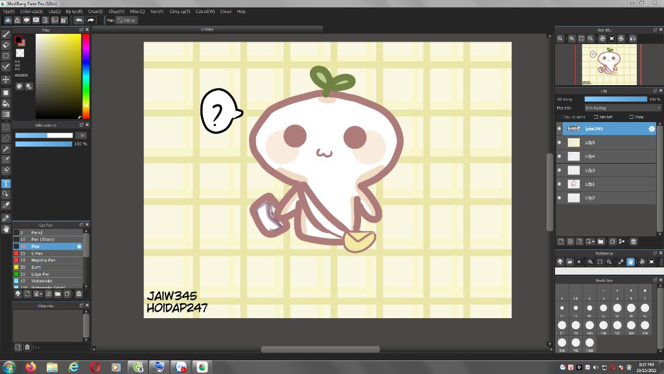Select the rectangular Selection tool
The width and height of the screenshot is (664, 374).
[6, 127]
